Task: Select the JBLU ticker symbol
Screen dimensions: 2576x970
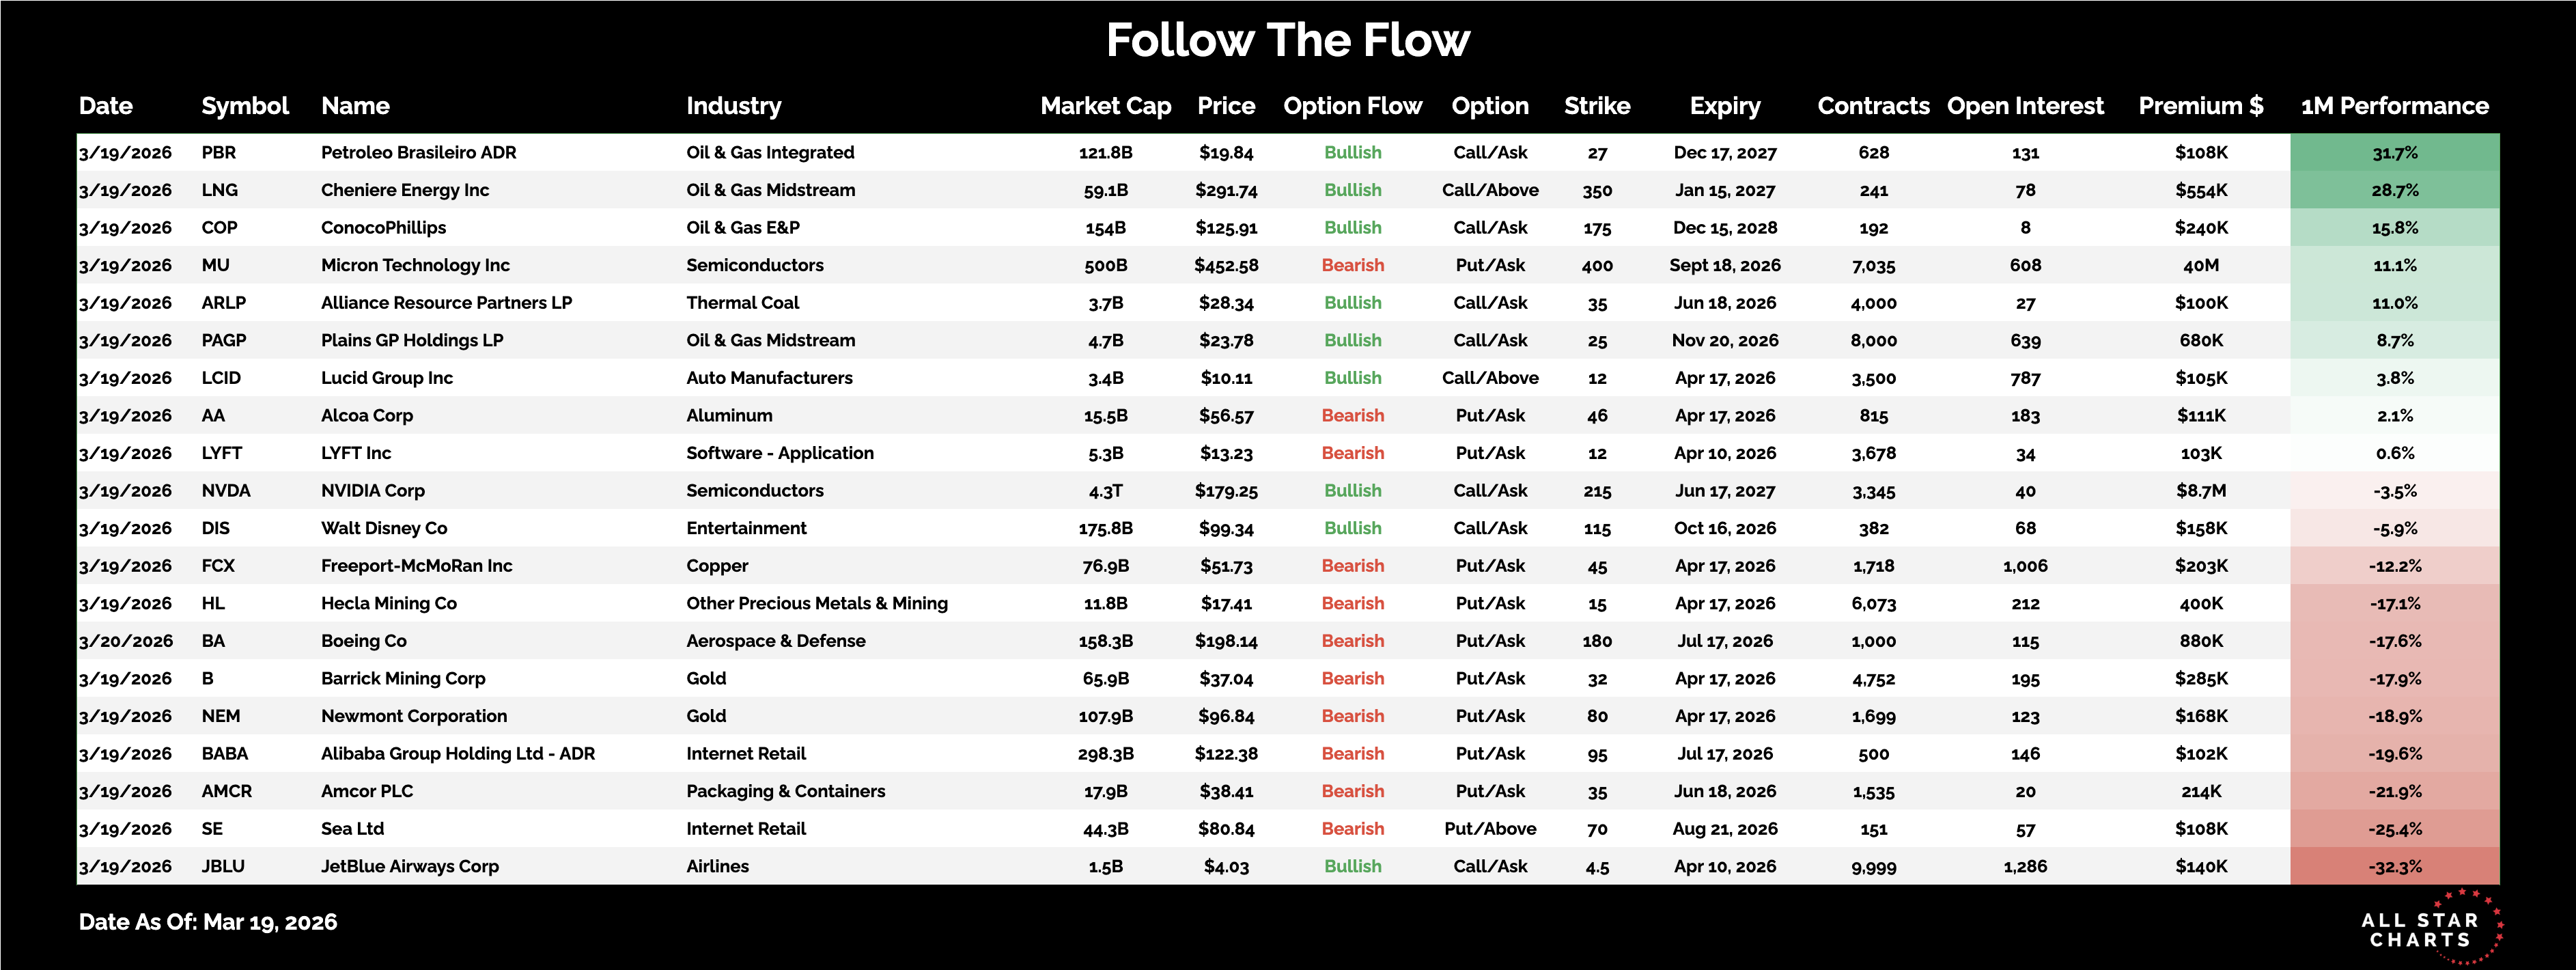Action: click(x=223, y=867)
